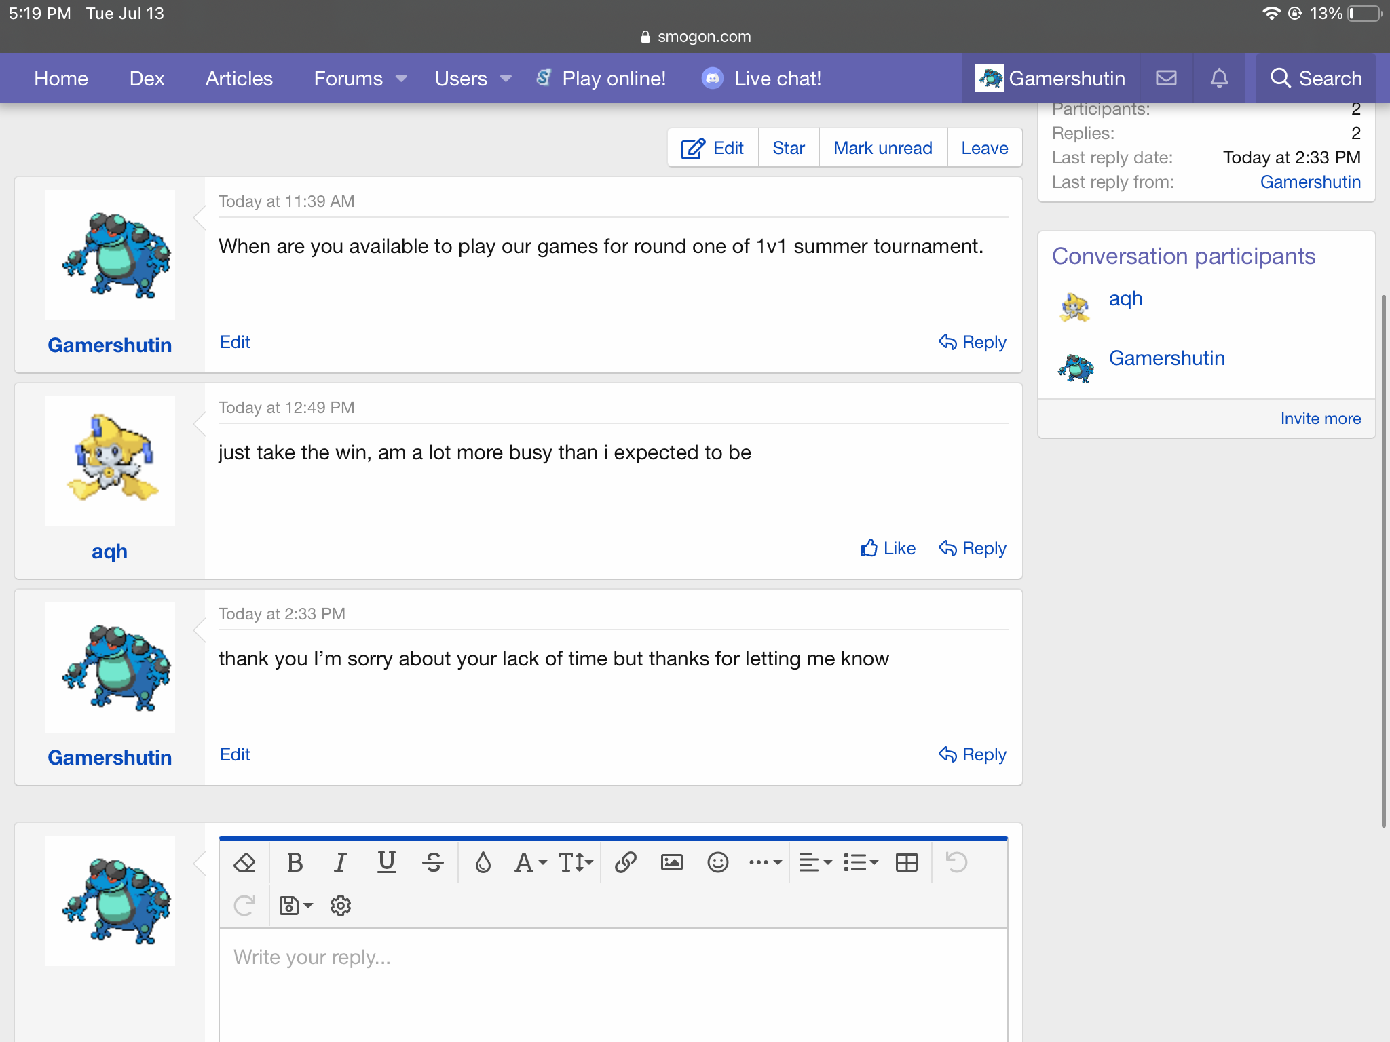
Task: Like aqh's message about taking the win
Action: [888, 548]
